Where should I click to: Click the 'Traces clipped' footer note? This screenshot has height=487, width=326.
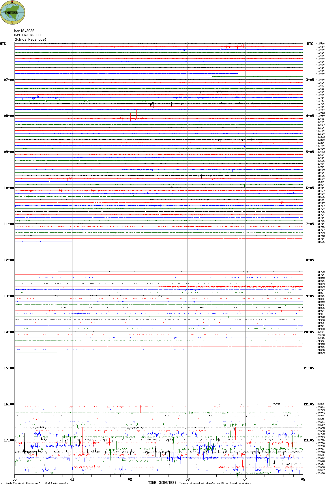pos(215,483)
